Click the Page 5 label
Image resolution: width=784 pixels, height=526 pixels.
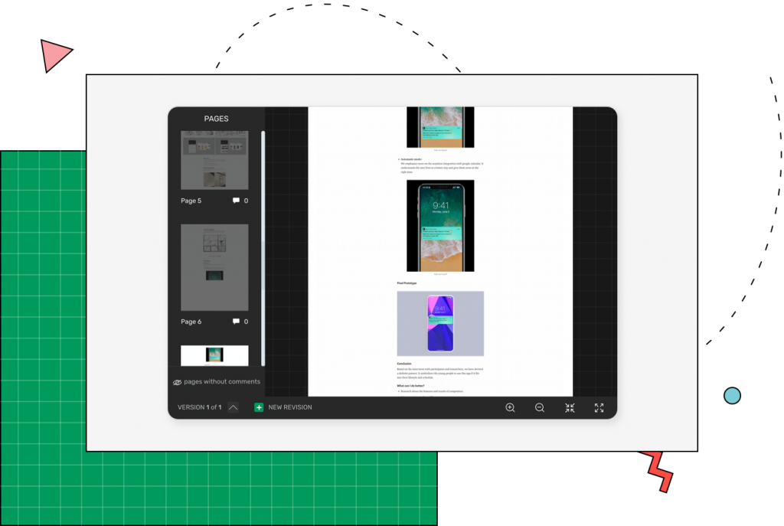[191, 201]
